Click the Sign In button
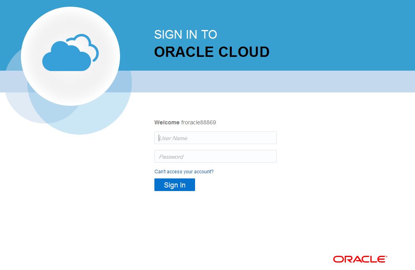This screenshot has width=415, height=270. (x=175, y=185)
